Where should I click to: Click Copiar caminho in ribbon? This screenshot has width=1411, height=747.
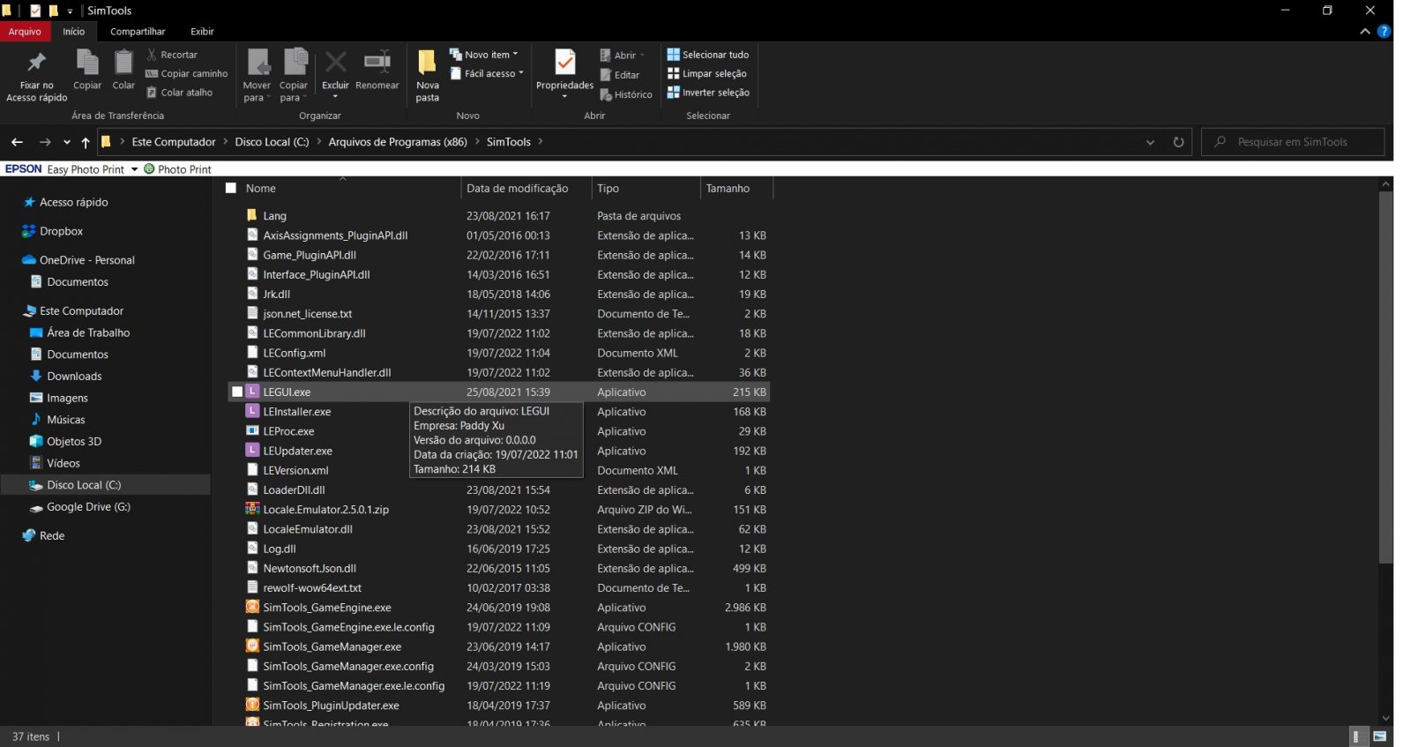point(186,74)
